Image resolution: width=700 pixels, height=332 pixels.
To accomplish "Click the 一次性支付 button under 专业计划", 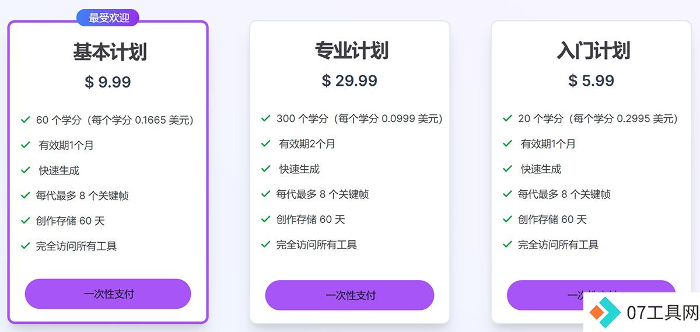I will point(349,295).
